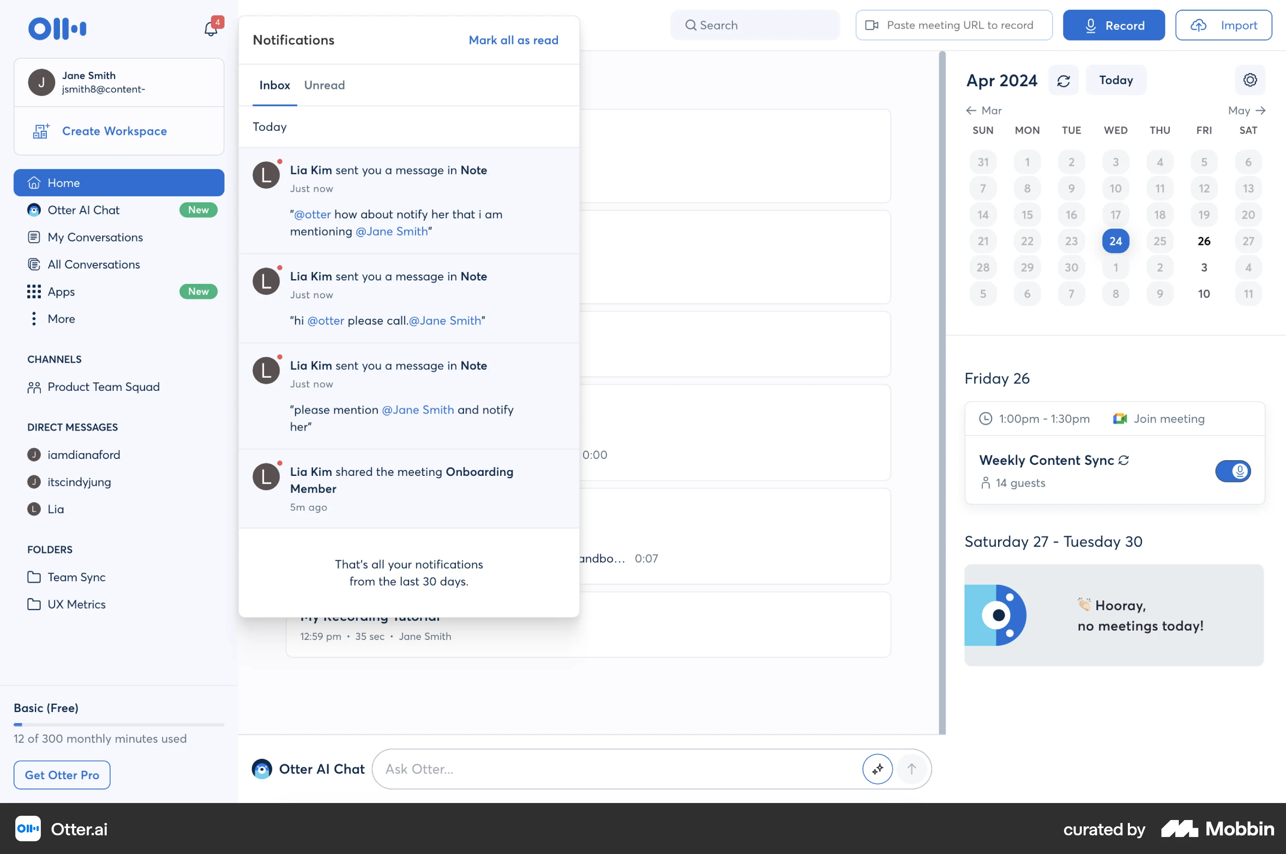Click Lia Kim's avatar on the Onboarding Member notification

[266, 477]
